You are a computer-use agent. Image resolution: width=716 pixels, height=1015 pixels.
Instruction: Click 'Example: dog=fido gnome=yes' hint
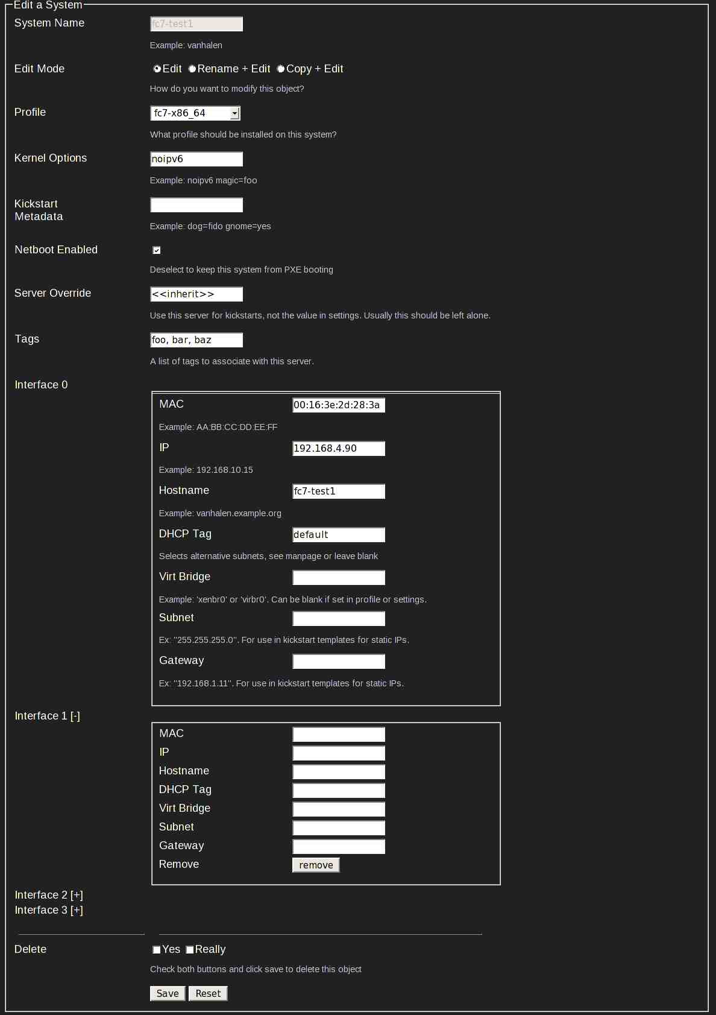click(x=210, y=226)
